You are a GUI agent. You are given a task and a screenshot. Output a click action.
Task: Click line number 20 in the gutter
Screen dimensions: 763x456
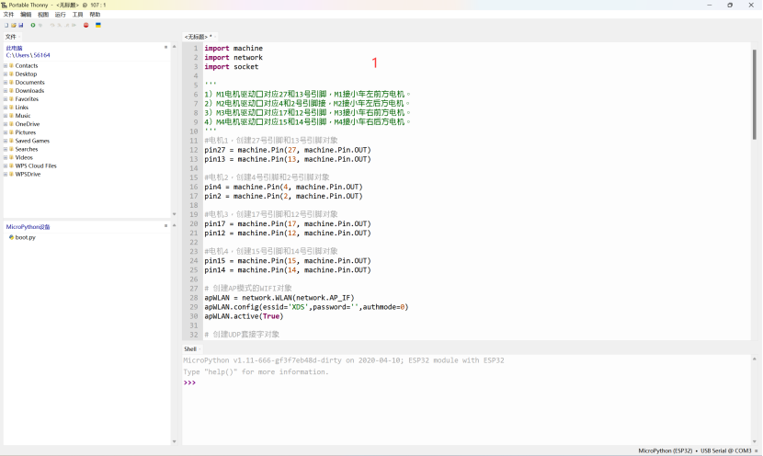(194, 224)
